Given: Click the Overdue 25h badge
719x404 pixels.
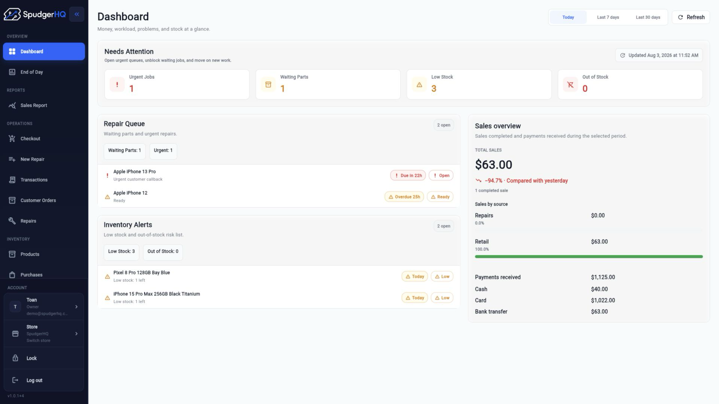Looking at the screenshot, I should pos(404,197).
